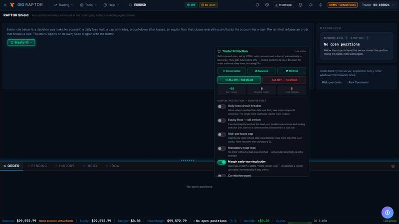Screen dimensions: 399x224
Task: Click the refresh icon in header
Action: click(x=257, y=5)
